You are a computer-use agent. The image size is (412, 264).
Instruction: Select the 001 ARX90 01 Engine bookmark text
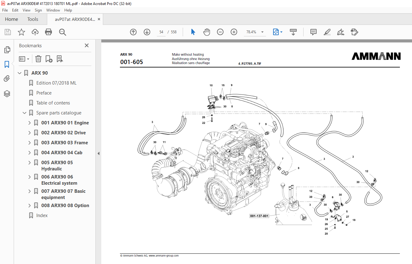point(65,123)
